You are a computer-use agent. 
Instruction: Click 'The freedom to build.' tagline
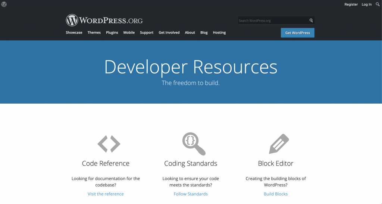[191, 83]
